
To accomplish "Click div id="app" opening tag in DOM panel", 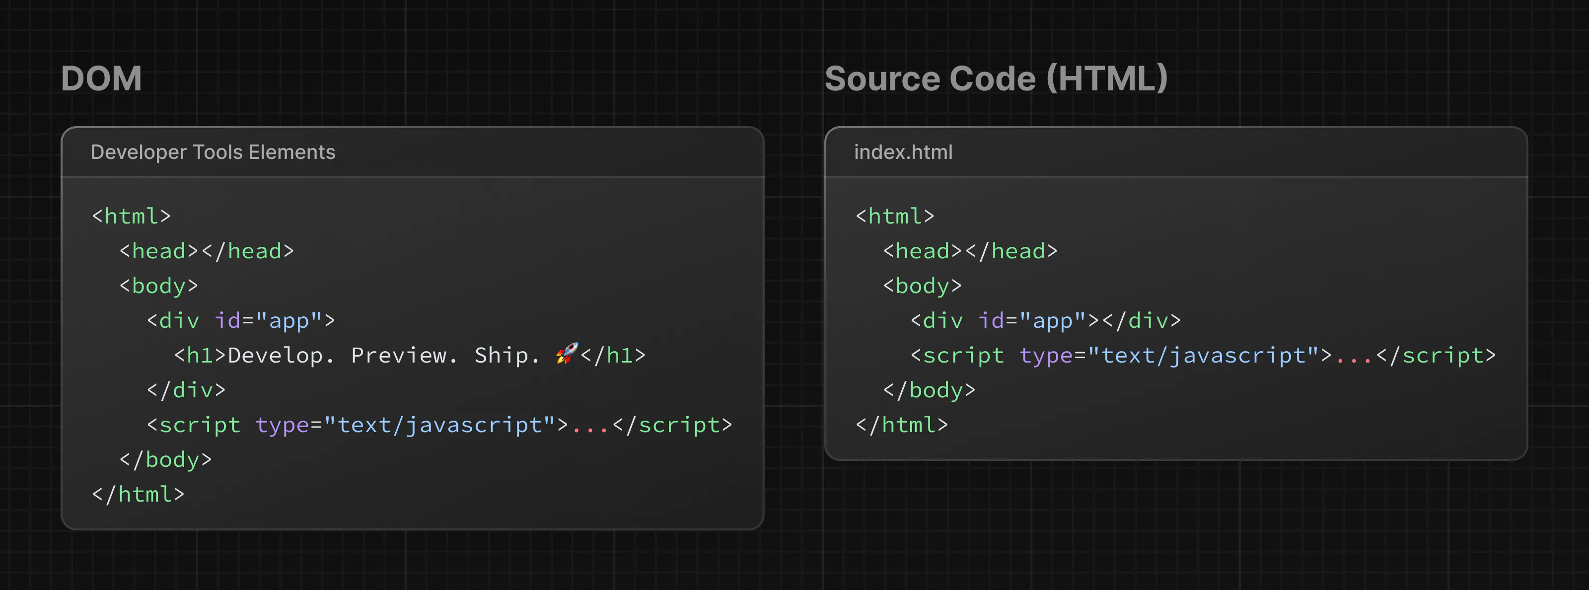I will coord(240,320).
